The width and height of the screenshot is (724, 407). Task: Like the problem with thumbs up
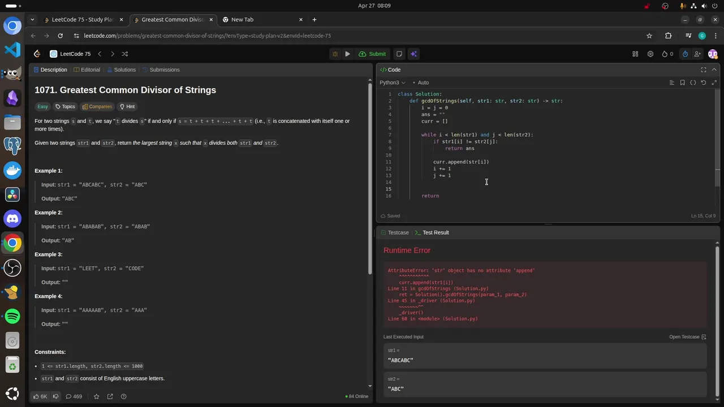point(40,396)
